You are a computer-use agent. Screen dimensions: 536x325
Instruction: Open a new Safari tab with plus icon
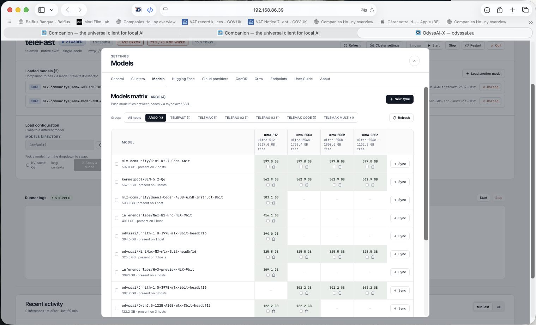tap(512, 10)
